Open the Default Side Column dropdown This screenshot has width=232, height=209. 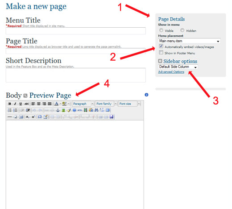pos(178,67)
